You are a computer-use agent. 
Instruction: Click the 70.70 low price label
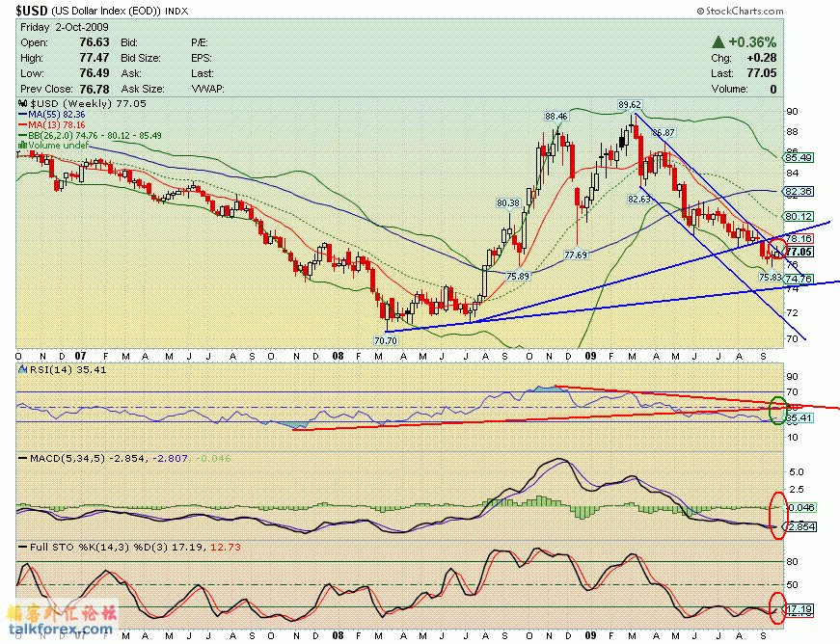[386, 340]
